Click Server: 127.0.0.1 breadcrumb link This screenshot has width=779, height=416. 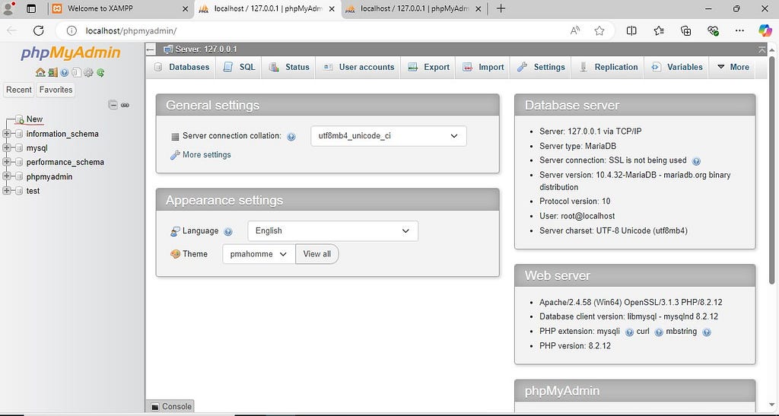point(205,49)
